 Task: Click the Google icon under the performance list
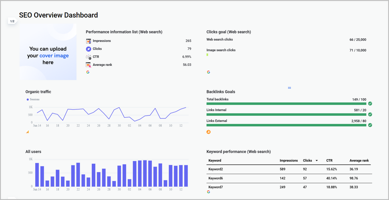[88, 72]
